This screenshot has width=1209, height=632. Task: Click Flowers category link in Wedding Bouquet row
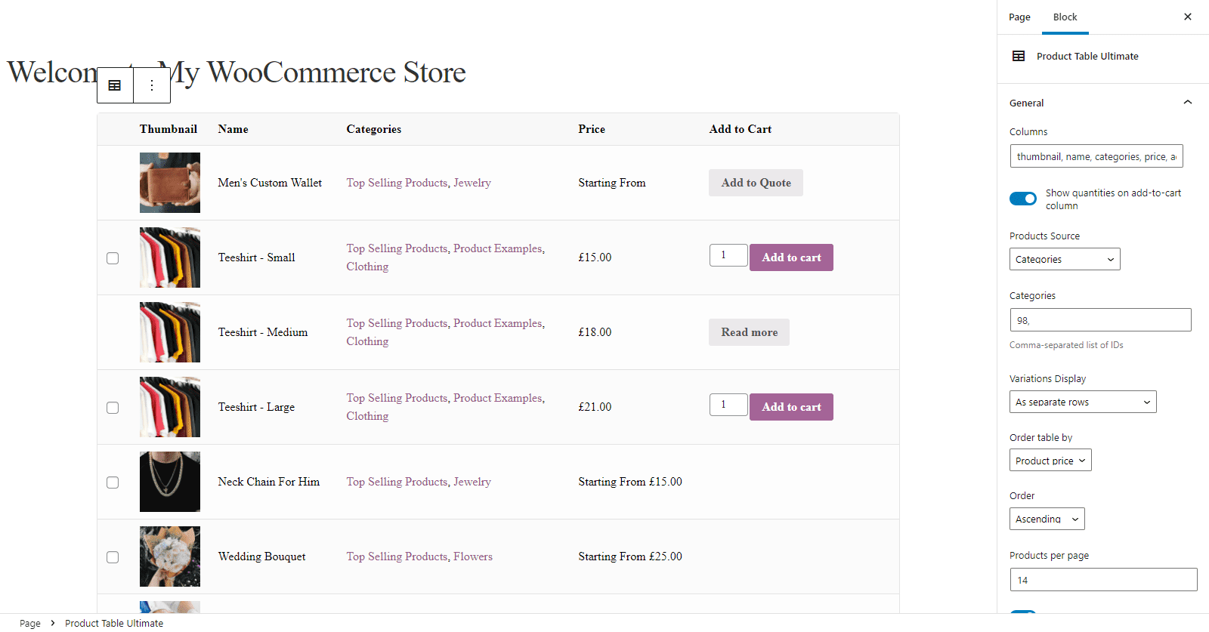[473, 556]
